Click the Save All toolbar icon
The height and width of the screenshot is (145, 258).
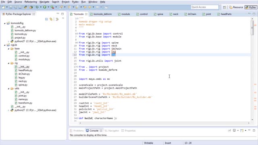(x=15, y=7)
